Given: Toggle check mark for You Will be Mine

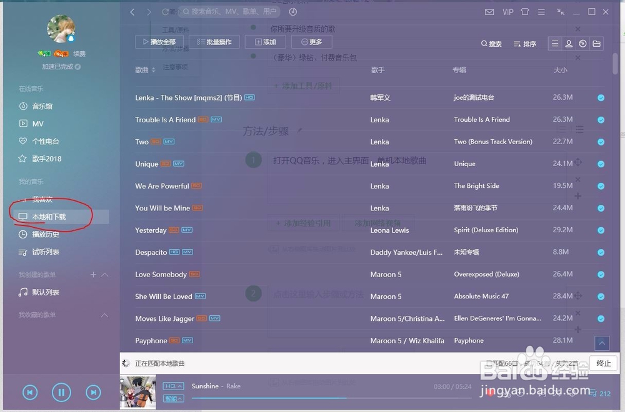Looking at the screenshot, I should [601, 208].
